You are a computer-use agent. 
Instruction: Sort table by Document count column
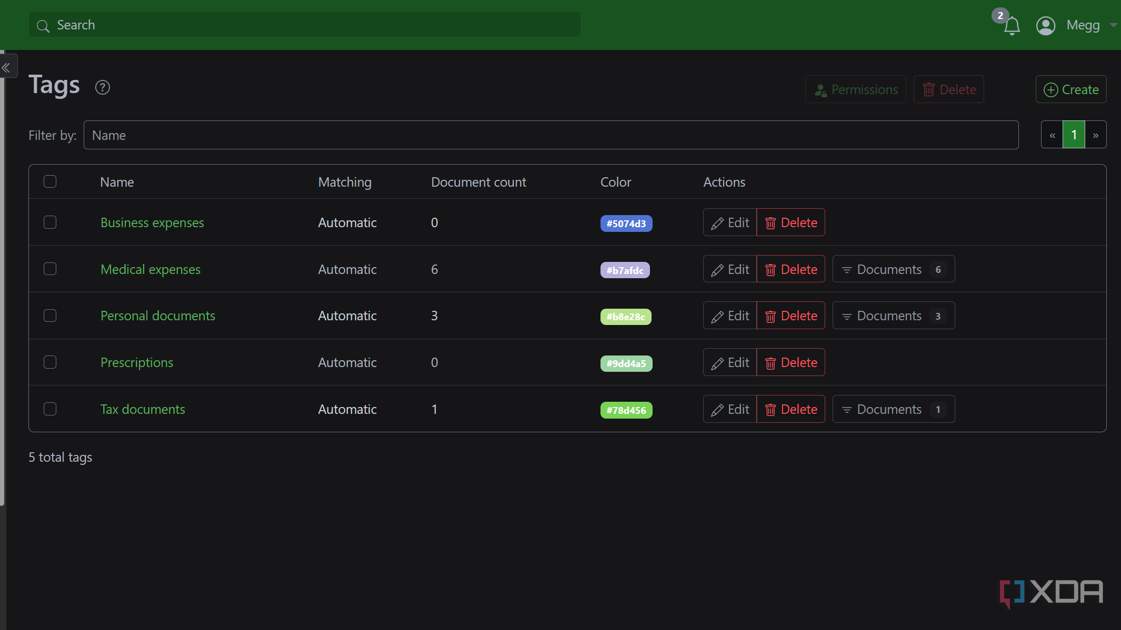[x=478, y=182]
